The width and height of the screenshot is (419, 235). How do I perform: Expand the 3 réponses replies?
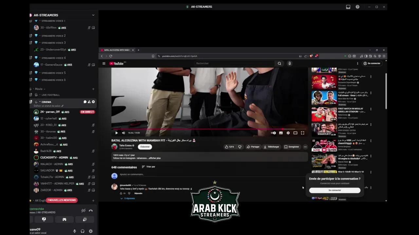128,198
